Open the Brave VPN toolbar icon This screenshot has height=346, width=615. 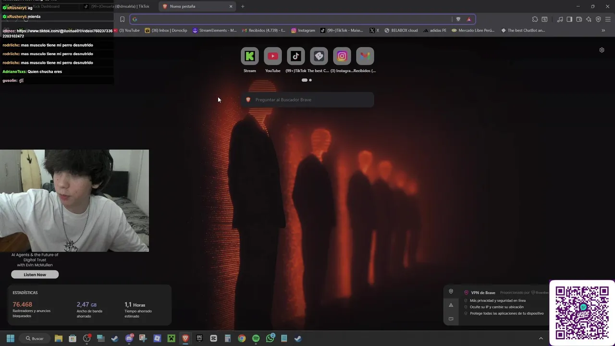598,19
